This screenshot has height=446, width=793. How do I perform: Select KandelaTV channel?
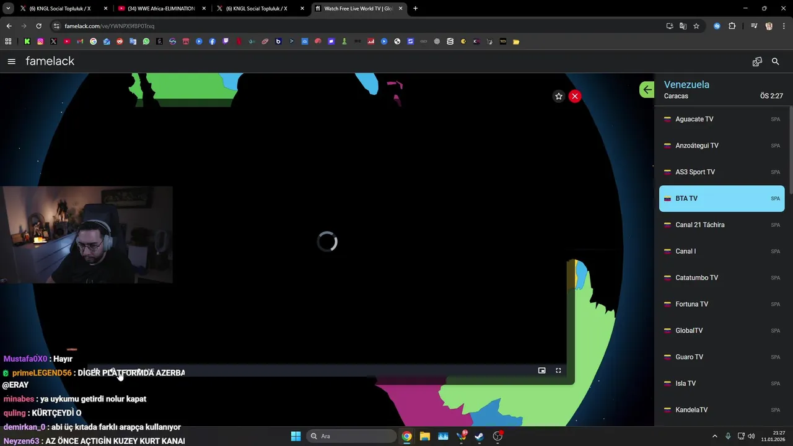tap(722, 410)
